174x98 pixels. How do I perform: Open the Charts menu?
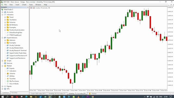tap(24, 5)
